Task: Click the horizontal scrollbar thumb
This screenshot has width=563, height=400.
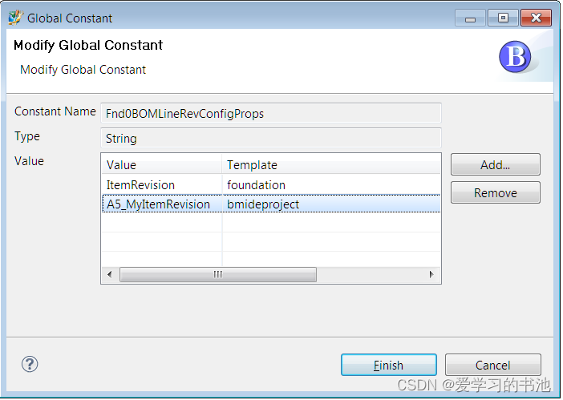Action: (x=217, y=274)
